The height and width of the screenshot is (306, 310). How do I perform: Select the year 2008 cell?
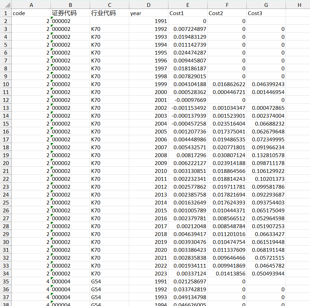coord(148,155)
